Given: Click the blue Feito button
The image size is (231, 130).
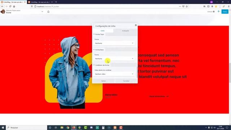Looking at the screenshot, I should tap(225, 12).
